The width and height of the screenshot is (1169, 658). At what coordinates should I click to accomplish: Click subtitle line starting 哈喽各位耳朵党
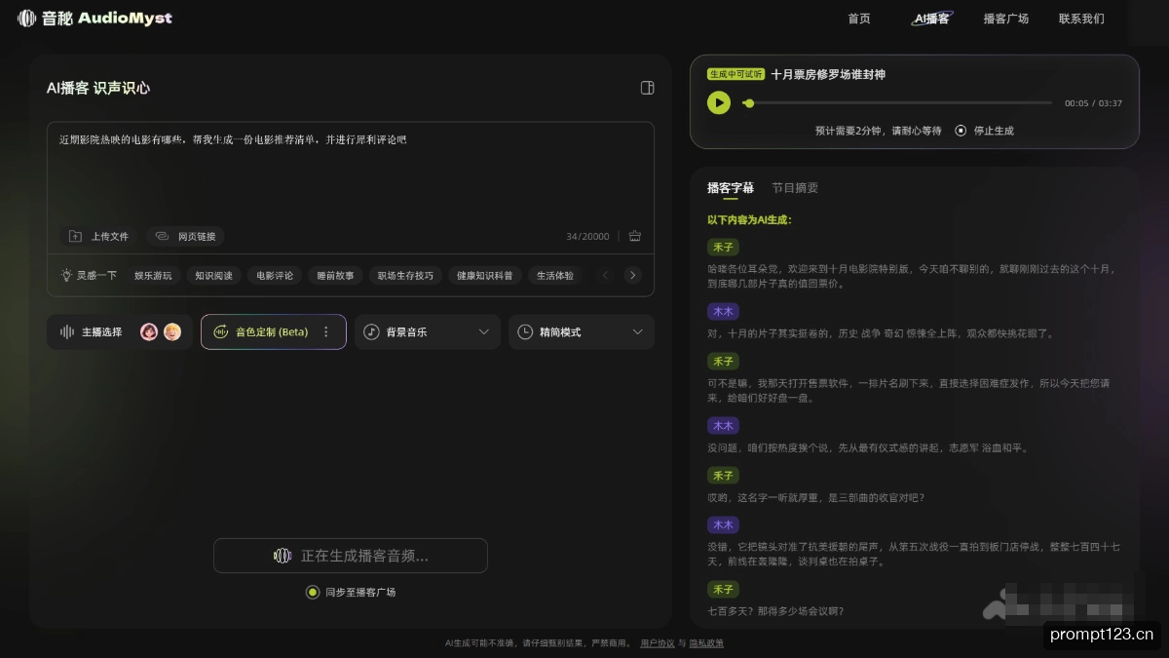(x=911, y=276)
